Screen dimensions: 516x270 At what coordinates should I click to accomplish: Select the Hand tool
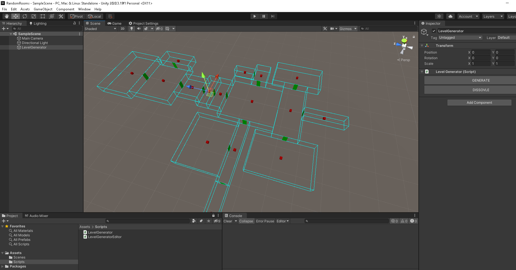6,16
